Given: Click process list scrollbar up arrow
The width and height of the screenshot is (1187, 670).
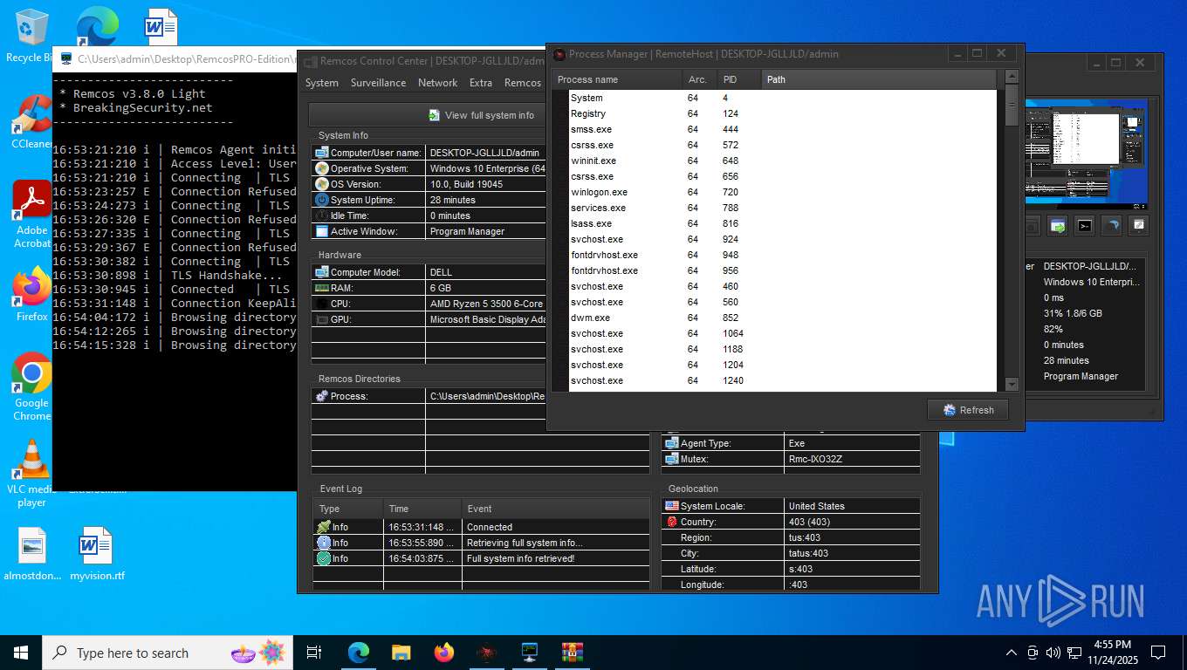Looking at the screenshot, I should 1012,77.
